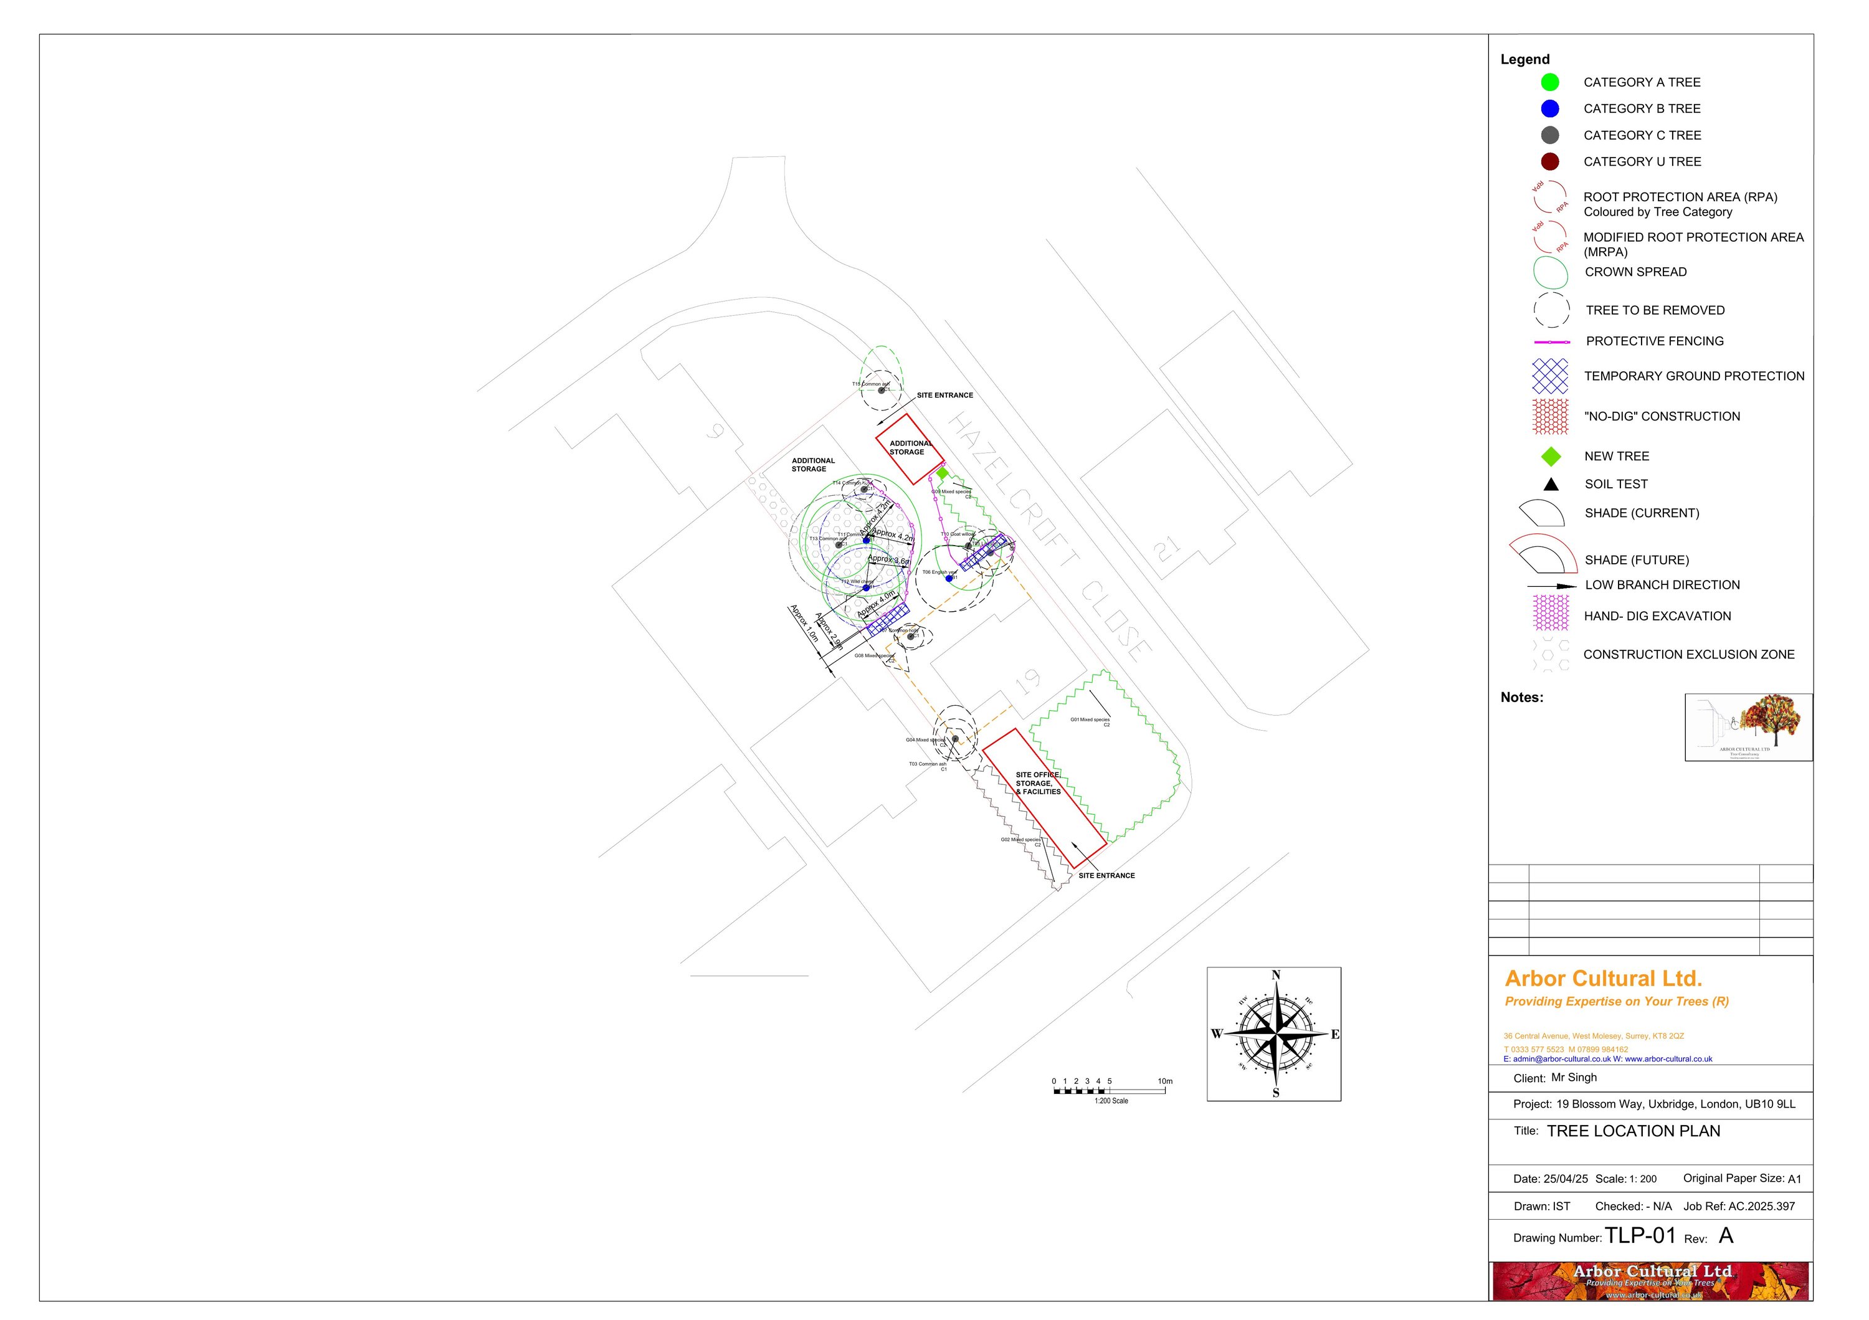
Task: Click the blue Category B tree symbol
Action: (x=1550, y=109)
